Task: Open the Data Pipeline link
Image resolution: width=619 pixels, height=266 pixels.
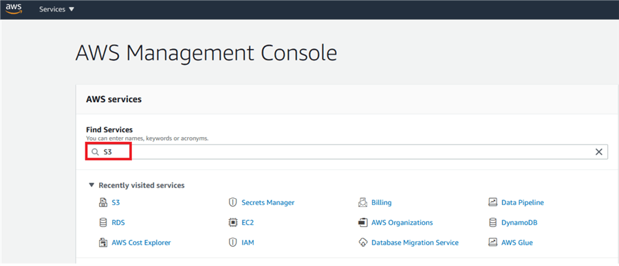Action: [x=523, y=203]
